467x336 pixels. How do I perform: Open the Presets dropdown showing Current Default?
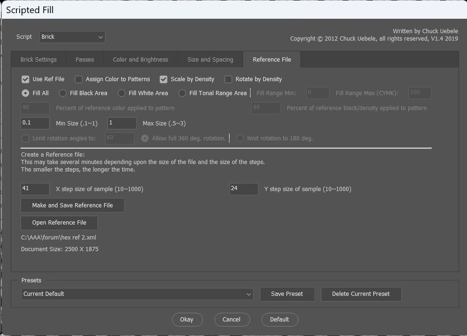[137, 294]
